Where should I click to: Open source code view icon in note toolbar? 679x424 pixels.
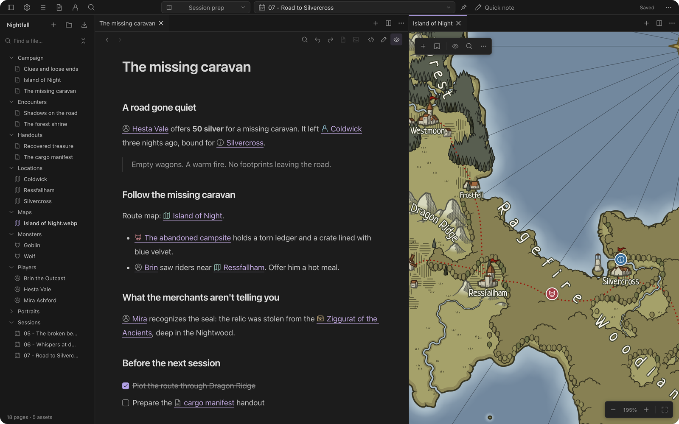[371, 39]
